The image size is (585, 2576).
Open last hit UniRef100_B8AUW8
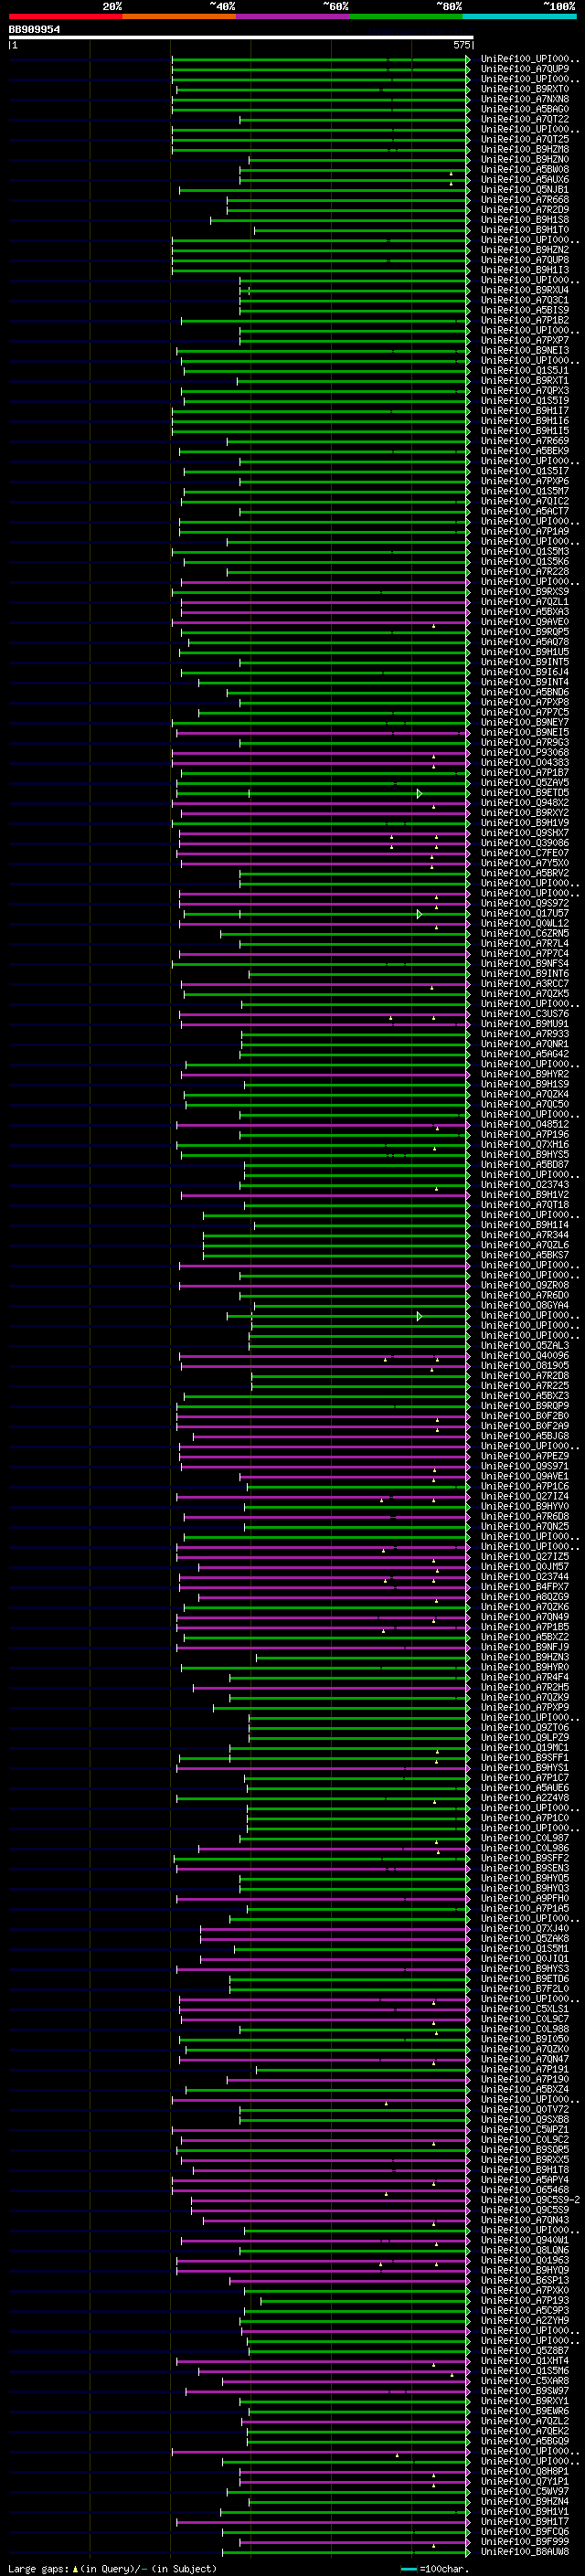pos(525,2551)
